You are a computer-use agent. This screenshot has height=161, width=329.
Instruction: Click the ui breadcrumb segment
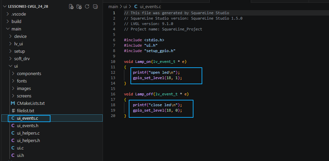(125, 6)
